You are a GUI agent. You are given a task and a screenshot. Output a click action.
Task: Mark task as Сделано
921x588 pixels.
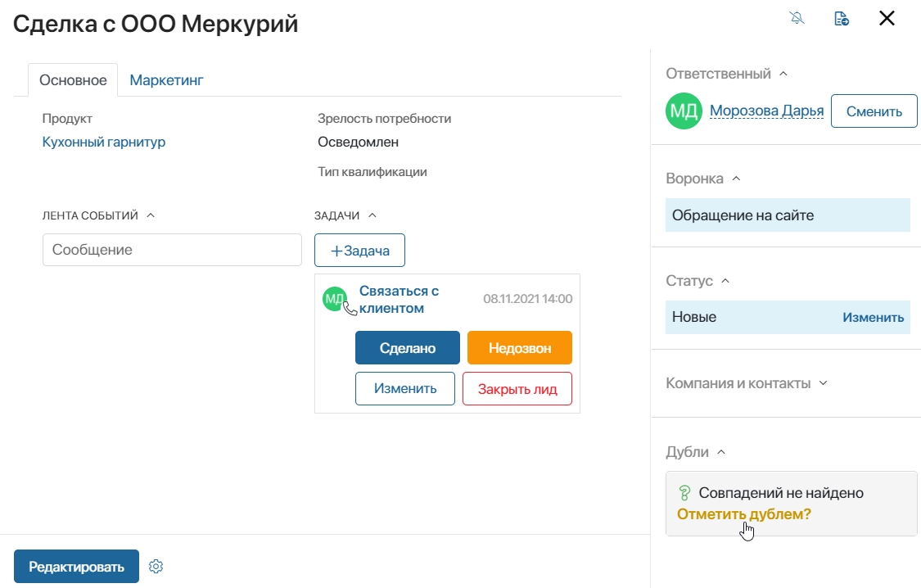click(408, 348)
